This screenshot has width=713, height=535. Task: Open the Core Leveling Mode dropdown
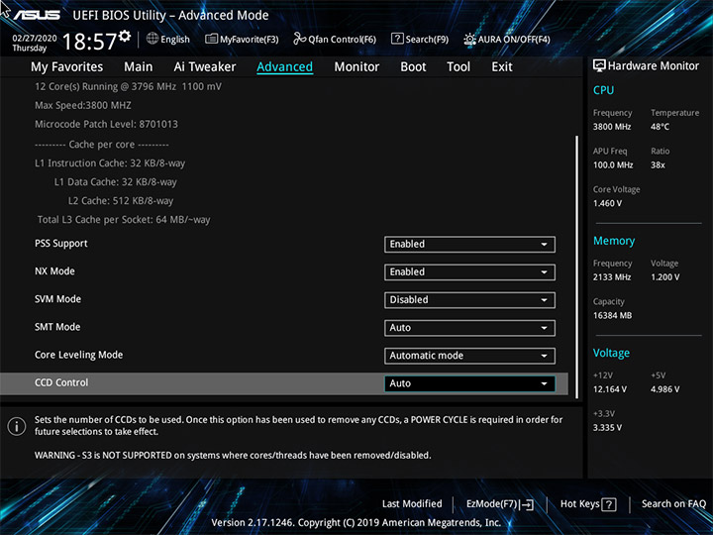pyautogui.click(x=469, y=356)
